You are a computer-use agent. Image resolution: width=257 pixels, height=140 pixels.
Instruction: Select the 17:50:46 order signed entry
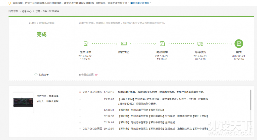[x=161, y=92]
